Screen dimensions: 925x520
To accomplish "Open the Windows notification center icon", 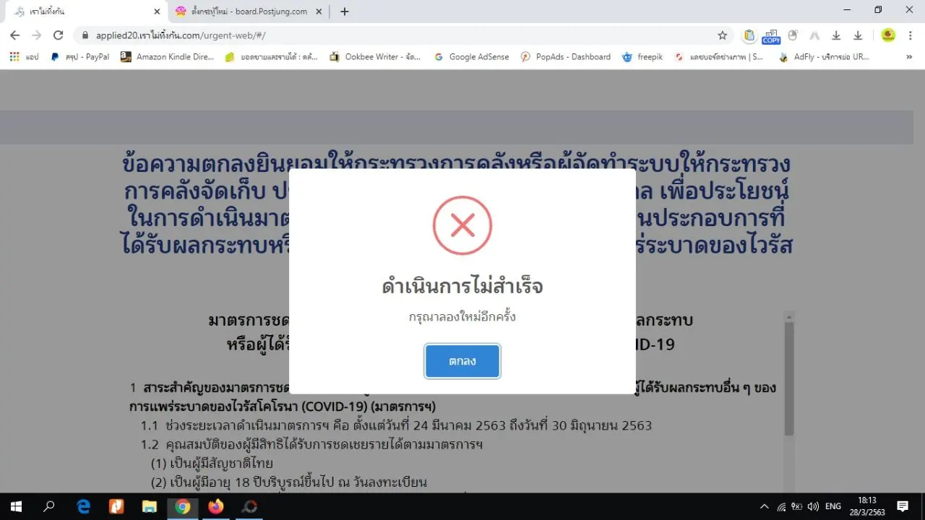I will 903,506.
